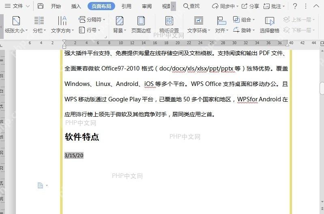Screen dimensions: 324x214
Task: Click the text Google Play in the document
Action: (124, 99)
